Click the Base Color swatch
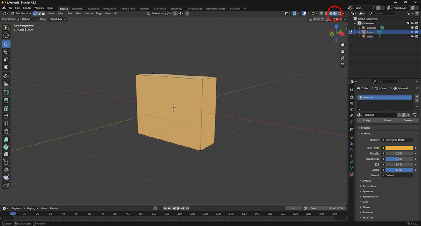This screenshot has width=421, height=226. (x=399, y=148)
